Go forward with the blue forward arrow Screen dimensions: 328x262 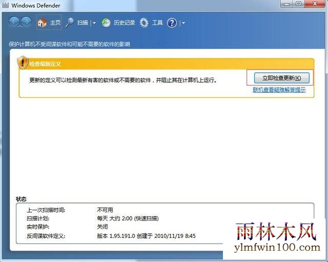click(x=26, y=22)
